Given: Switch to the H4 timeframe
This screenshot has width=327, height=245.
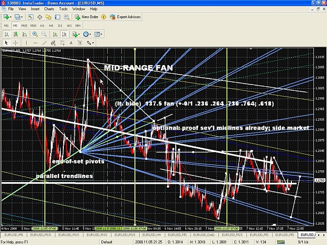Looking at the screenshot, I should [x=51, y=26].
